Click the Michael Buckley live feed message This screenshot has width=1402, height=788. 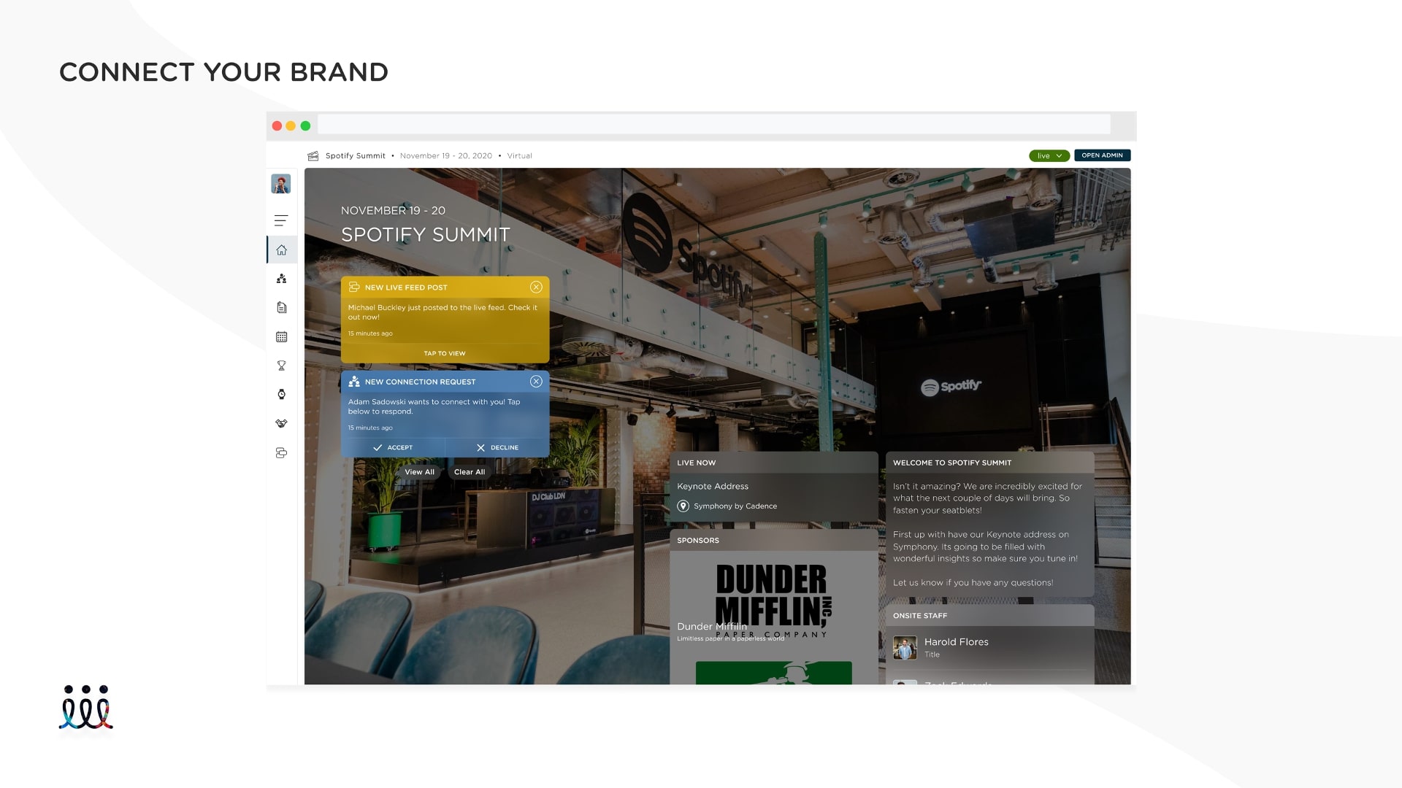coord(443,312)
